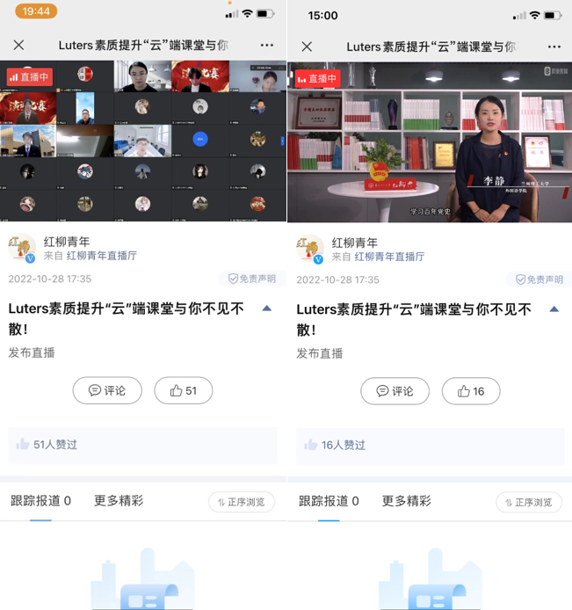Viewport: 572px width, 610px height.
Task: Collapse the title with left blue triangle
Action: tap(266, 309)
